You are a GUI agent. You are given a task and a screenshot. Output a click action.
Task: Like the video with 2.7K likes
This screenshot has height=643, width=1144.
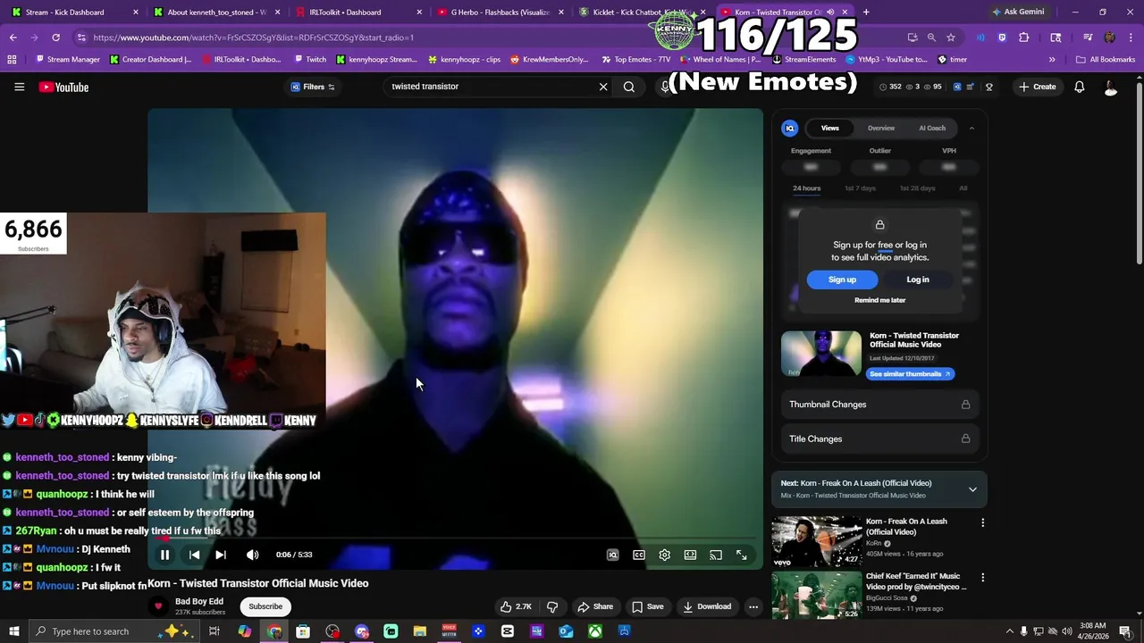point(517,606)
